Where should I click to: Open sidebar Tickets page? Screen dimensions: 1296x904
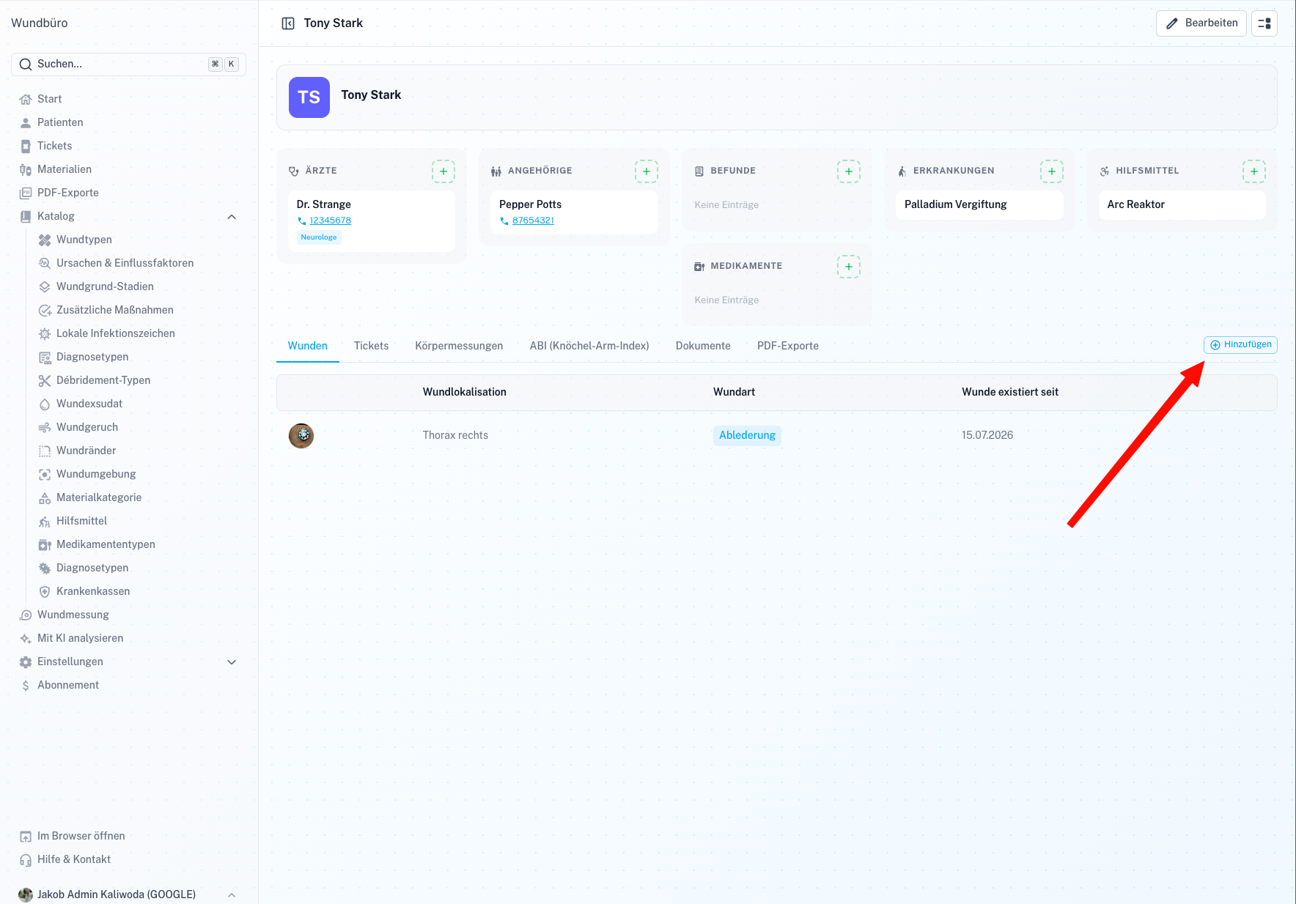[x=55, y=146]
